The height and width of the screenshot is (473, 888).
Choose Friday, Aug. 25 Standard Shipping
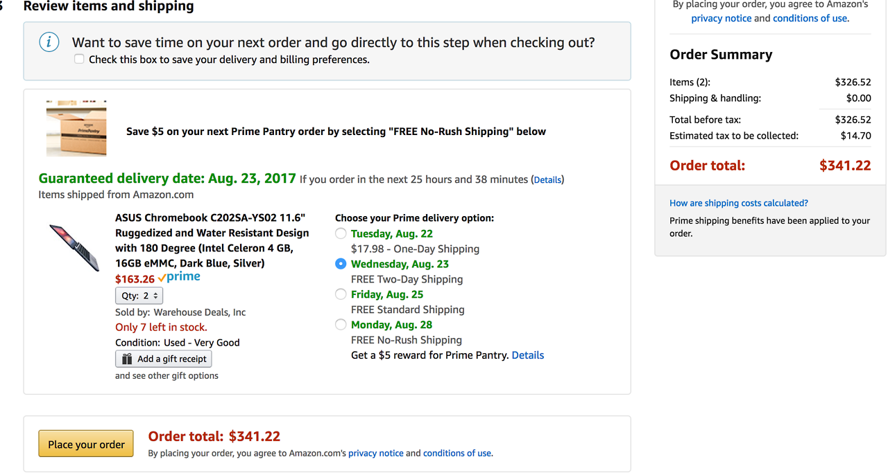point(341,294)
